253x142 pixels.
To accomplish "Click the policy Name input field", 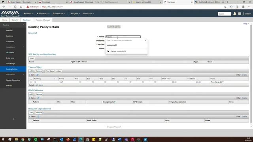I will 123,37.
